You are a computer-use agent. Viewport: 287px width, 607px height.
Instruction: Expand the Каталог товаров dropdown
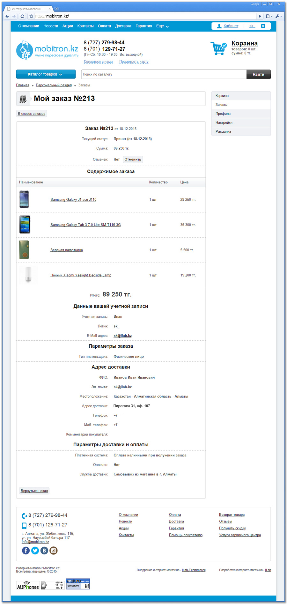click(46, 74)
